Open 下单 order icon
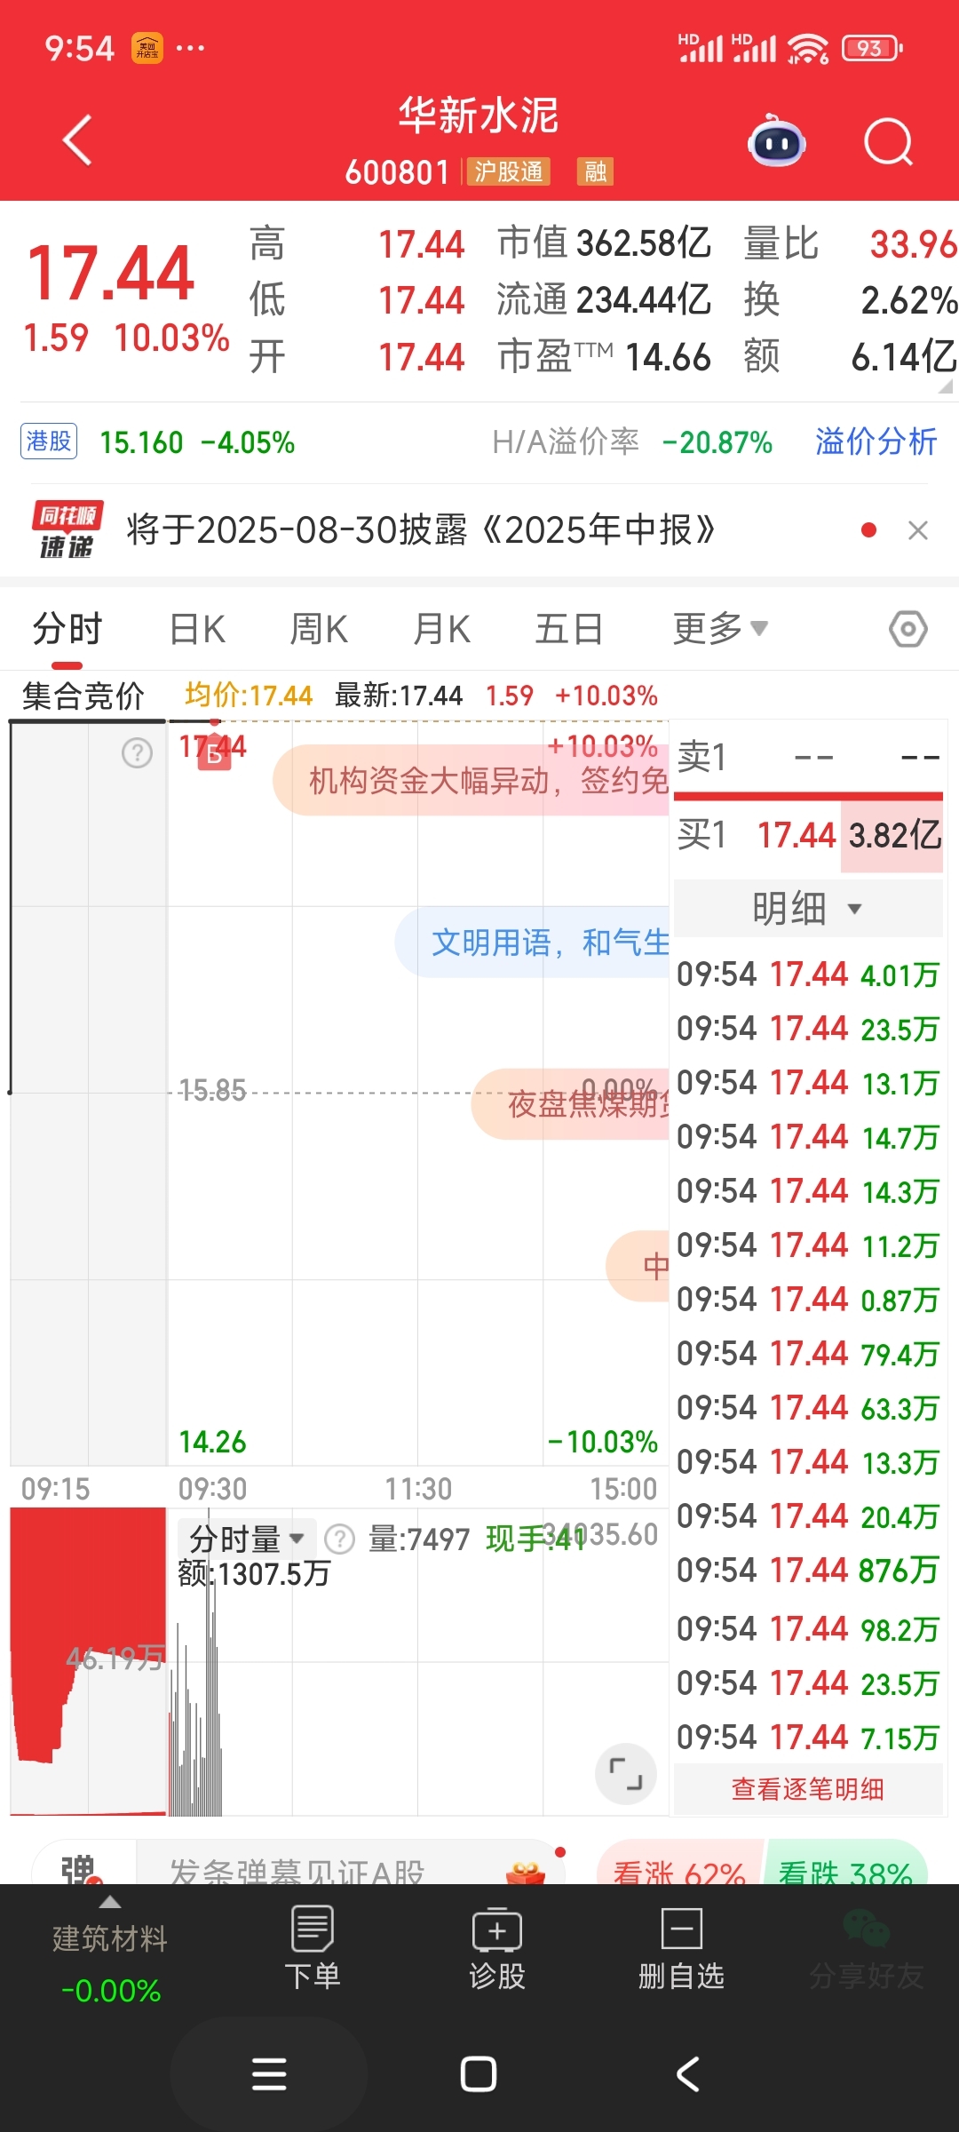This screenshot has width=959, height=2132. (313, 1949)
